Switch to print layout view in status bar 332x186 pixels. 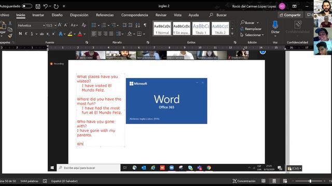tap(274, 181)
